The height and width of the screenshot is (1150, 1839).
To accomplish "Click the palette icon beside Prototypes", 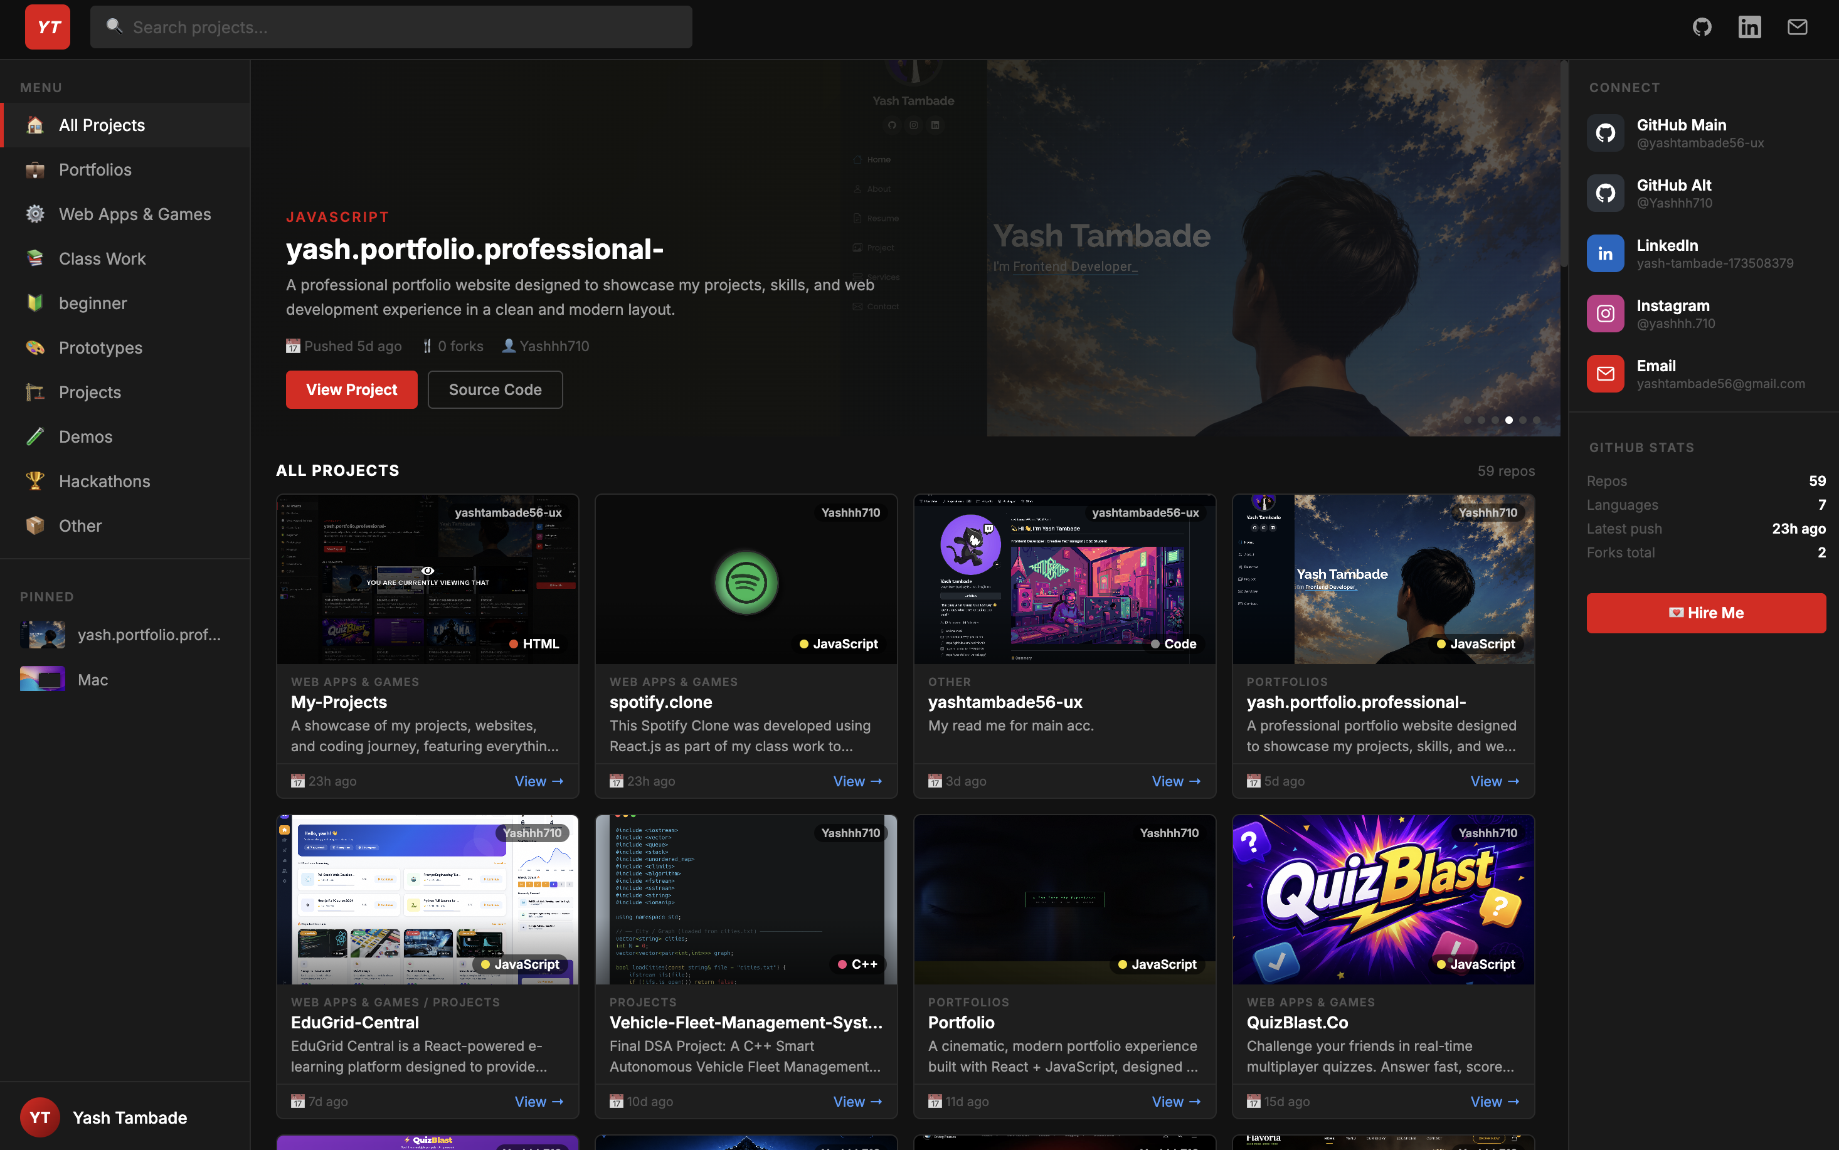I will point(35,347).
